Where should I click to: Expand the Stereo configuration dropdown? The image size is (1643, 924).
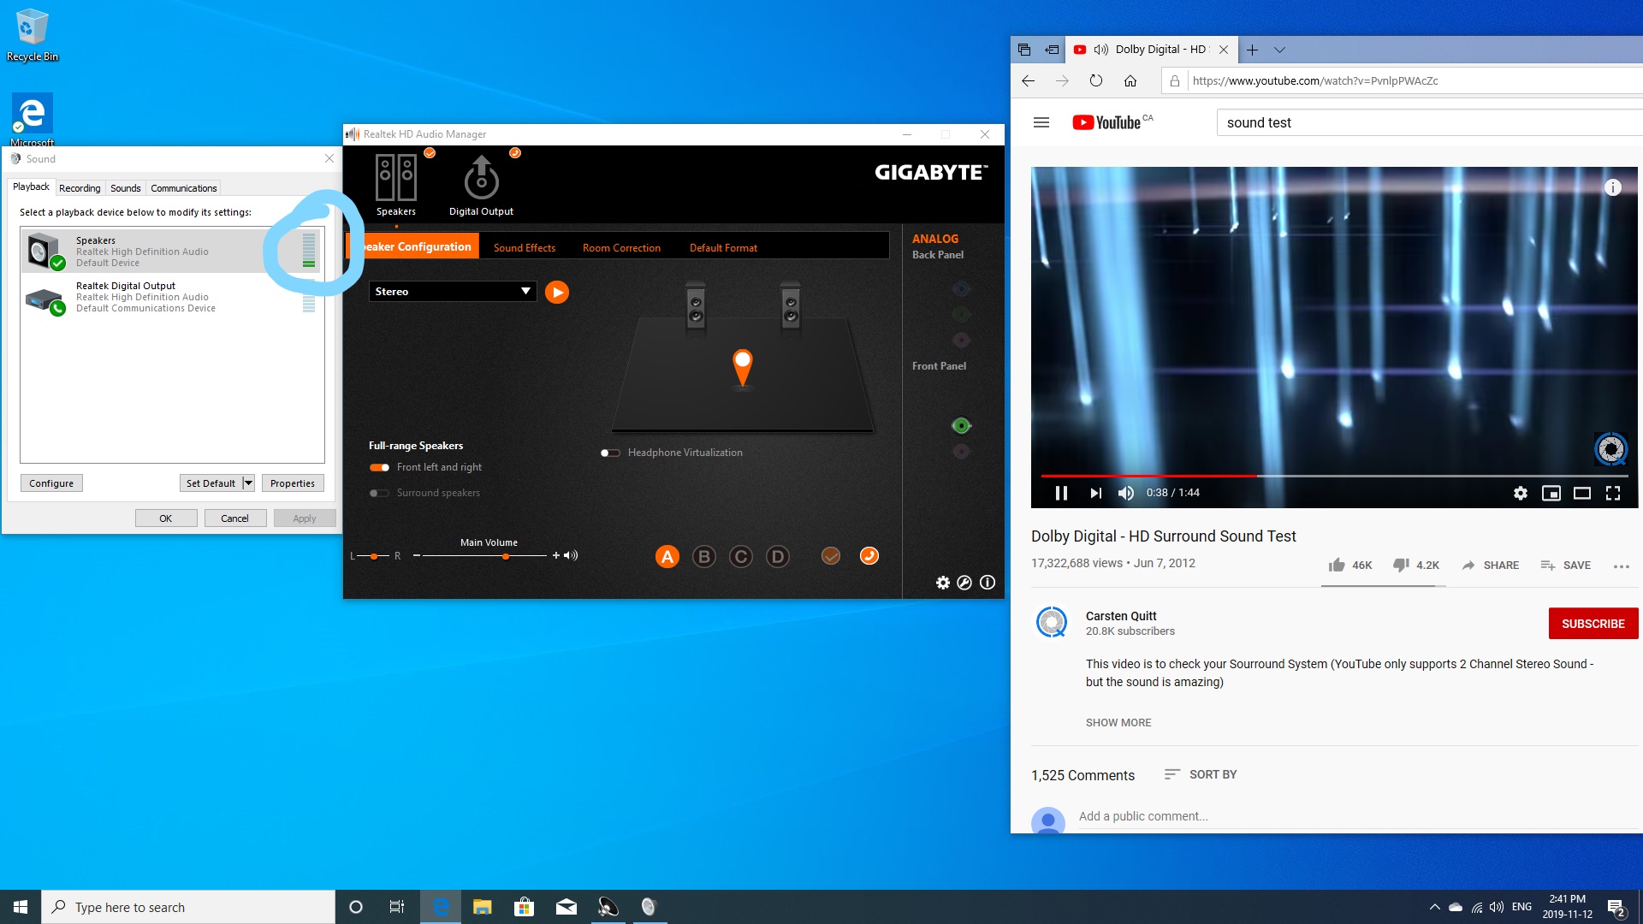[525, 292]
